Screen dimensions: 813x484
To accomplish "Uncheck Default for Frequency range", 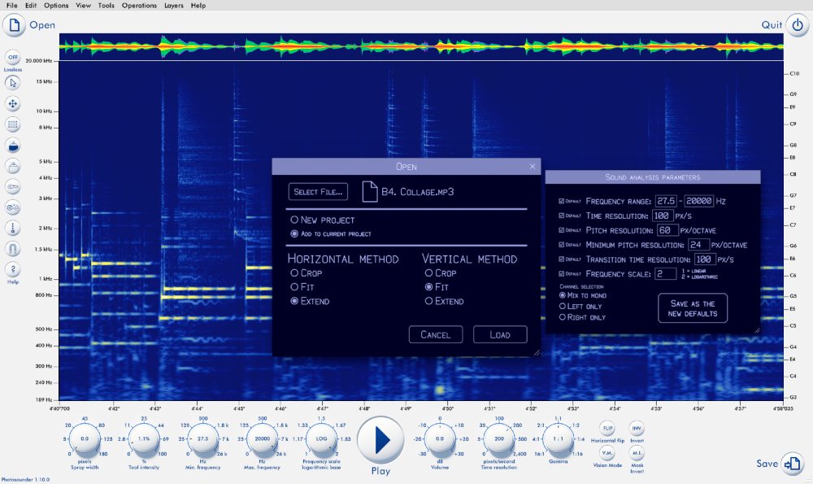I will 561,201.
